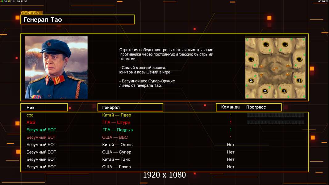
Task: Click the progress bar in the coc row
Action: click(275, 115)
